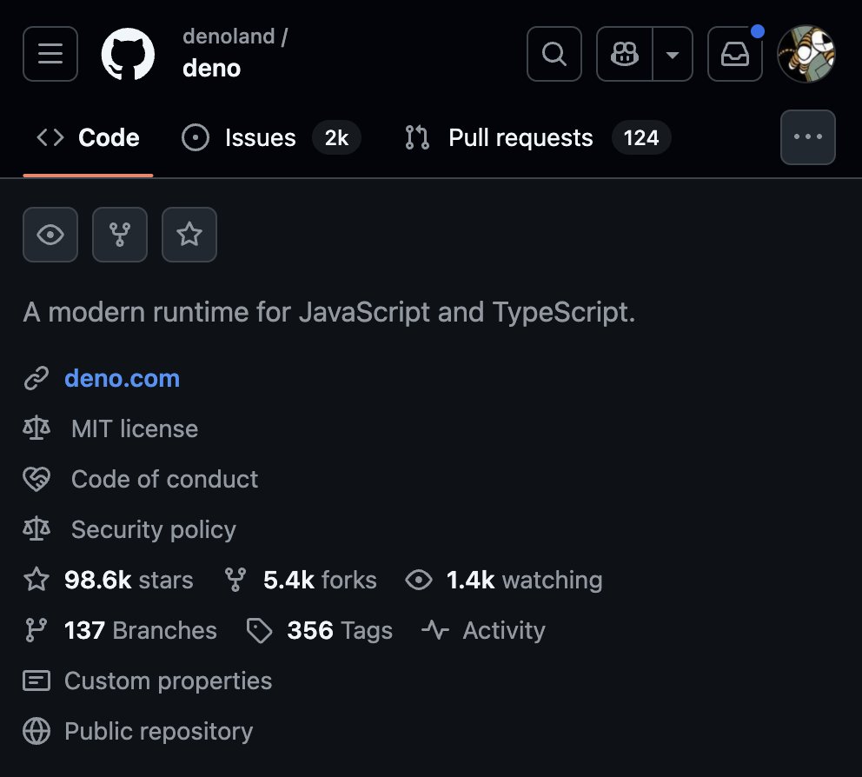Open 356 Tags list

[340, 630]
